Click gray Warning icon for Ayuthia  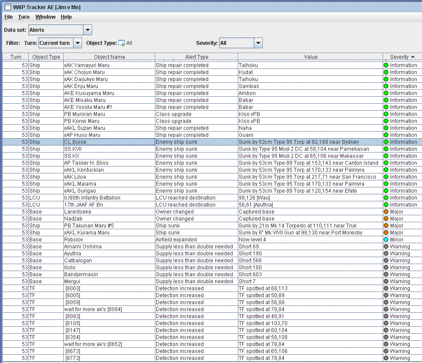386,254
